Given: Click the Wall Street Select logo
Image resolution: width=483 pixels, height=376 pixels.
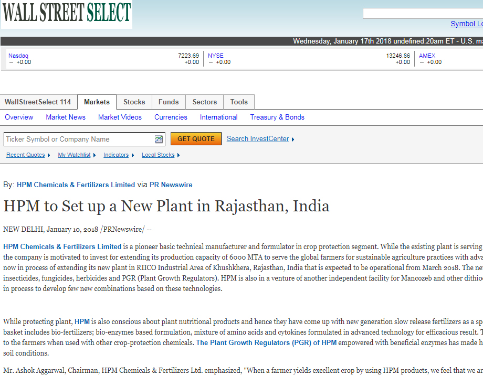Looking at the screenshot, I should 67,14.
